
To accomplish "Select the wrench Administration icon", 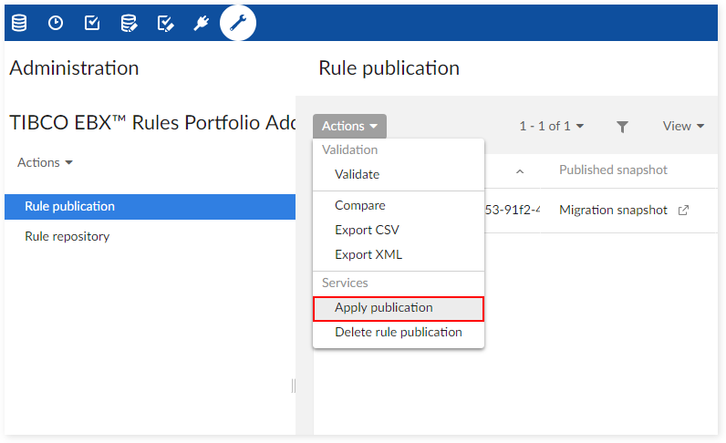I will [238, 23].
